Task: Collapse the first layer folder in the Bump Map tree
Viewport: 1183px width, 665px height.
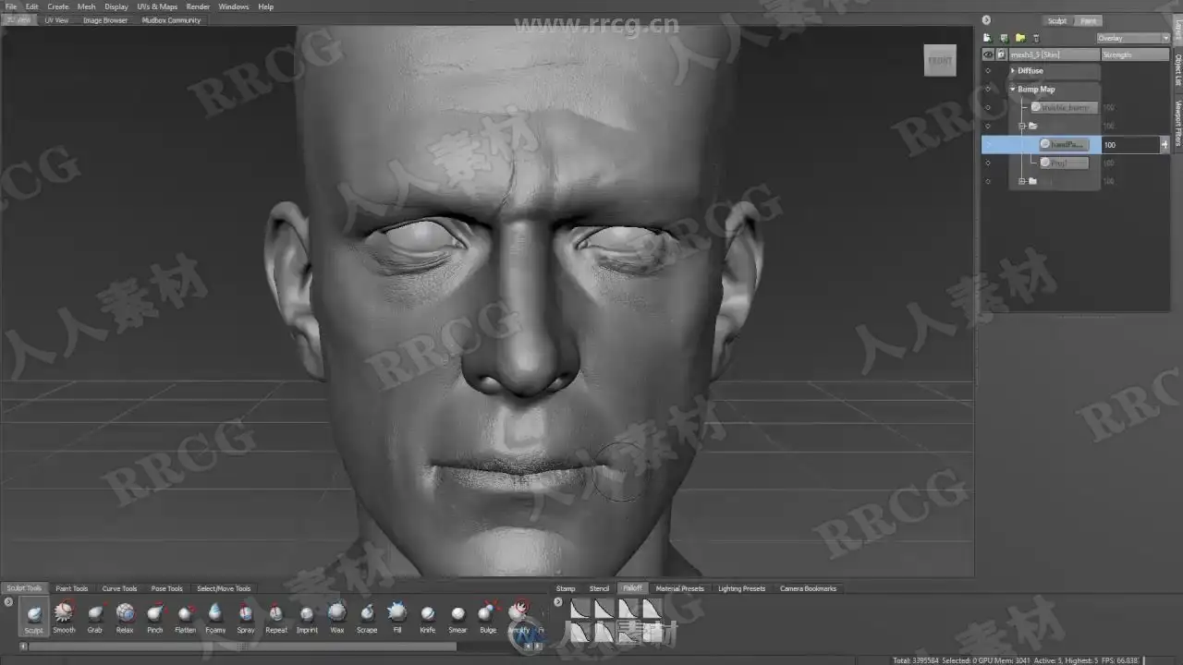Action: tap(1022, 126)
